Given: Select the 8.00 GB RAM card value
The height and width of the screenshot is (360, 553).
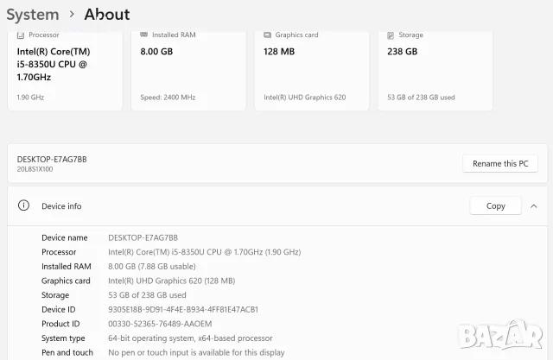Looking at the screenshot, I should tap(156, 52).
